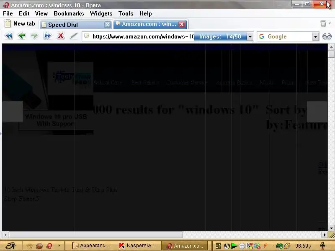Open the Medical Care link
335x251 pixels.
point(107,82)
